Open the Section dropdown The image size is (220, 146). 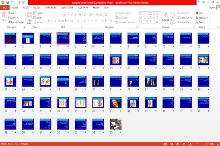coord(39,22)
